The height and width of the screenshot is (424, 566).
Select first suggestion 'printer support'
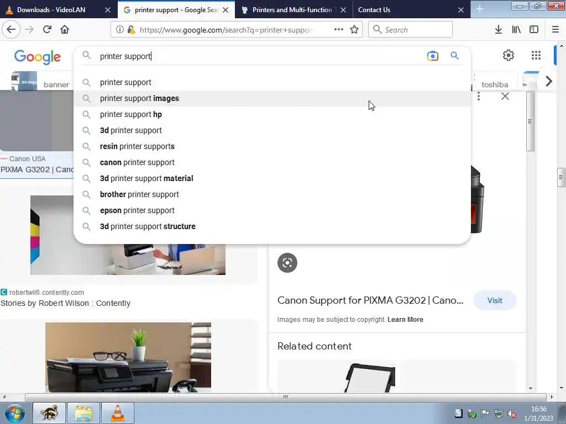click(272, 82)
